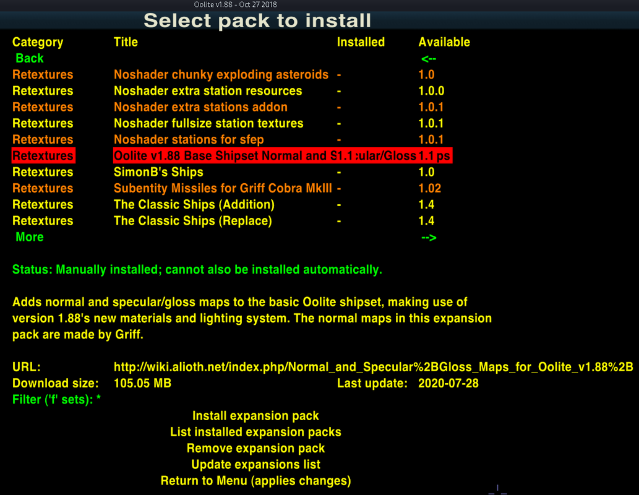Click the left arrow '<--' in the Back row

428,59
